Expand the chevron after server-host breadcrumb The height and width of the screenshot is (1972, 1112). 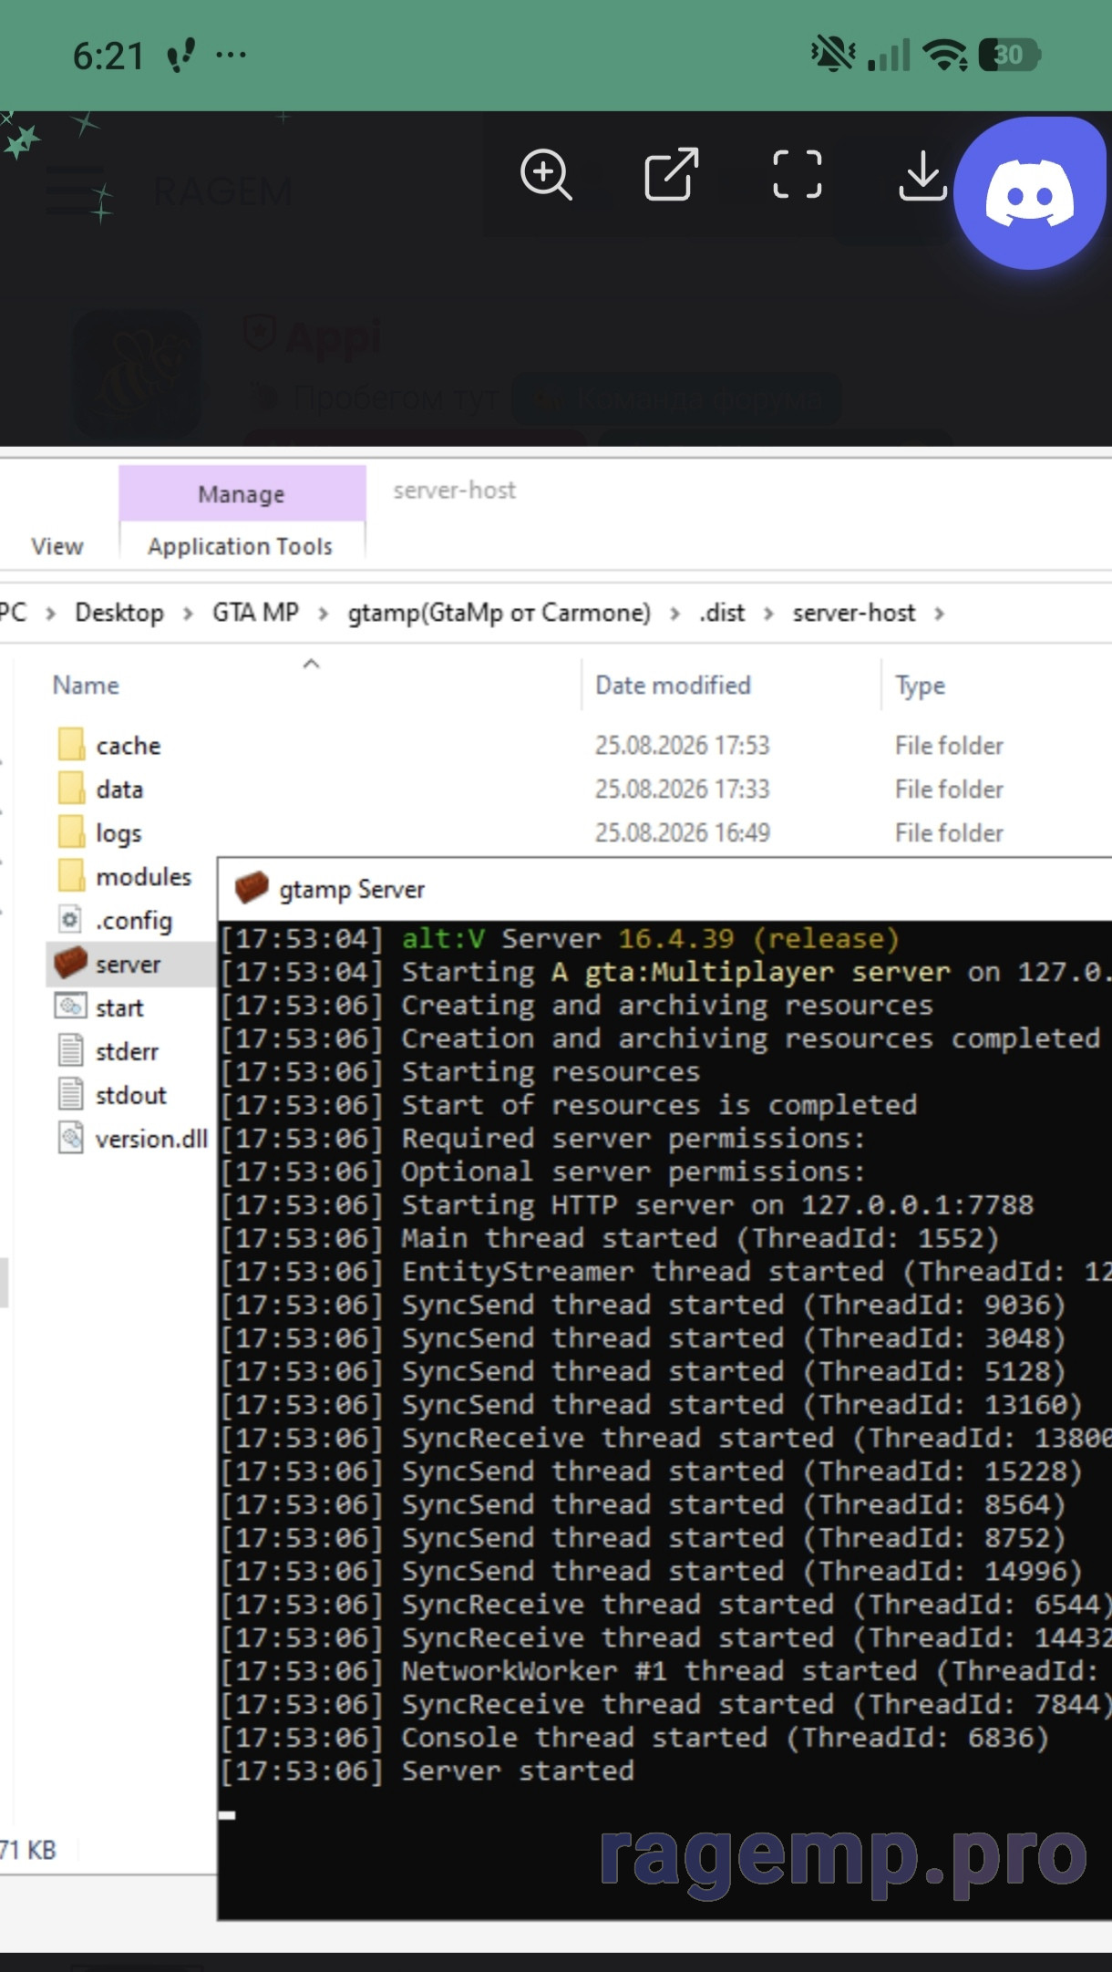tap(939, 614)
